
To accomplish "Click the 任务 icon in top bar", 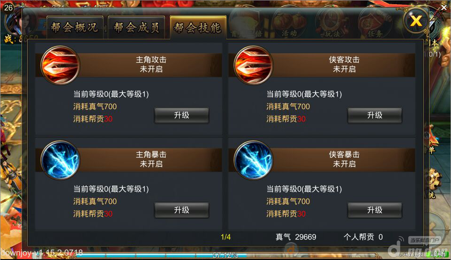I will pyautogui.click(x=375, y=26).
